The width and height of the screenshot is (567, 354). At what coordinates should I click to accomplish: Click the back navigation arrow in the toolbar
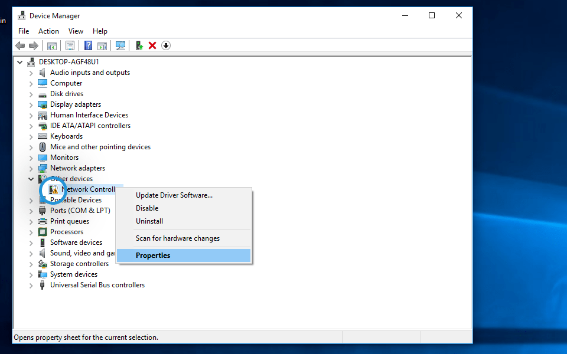(19, 45)
